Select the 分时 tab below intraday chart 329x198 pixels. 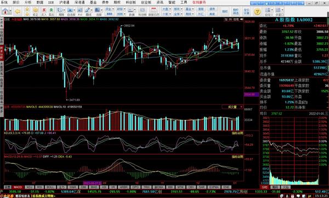click(265, 187)
